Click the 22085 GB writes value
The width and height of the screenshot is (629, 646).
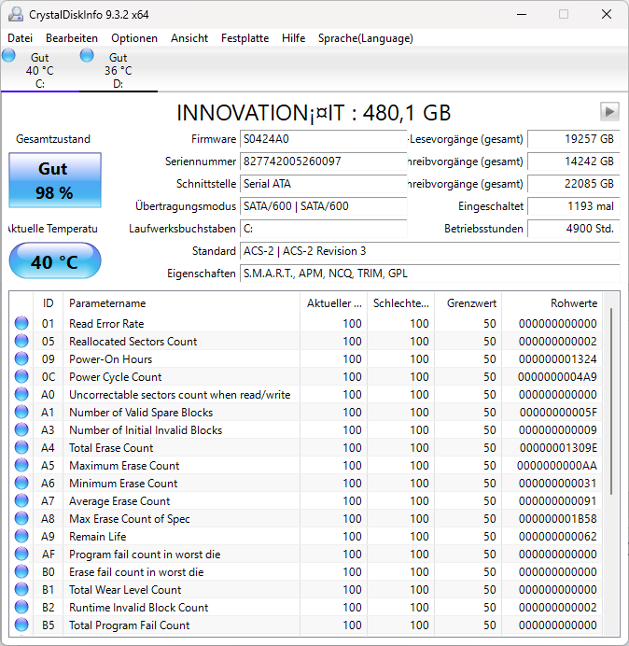pos(573,184)
